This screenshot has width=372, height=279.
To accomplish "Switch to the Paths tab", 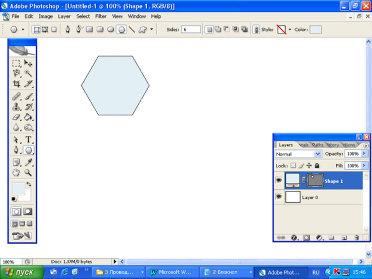I will [318, 145].
